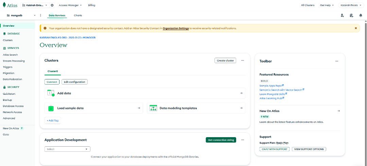
Task: Click the Create cluster button
Action: pos(225,60)
